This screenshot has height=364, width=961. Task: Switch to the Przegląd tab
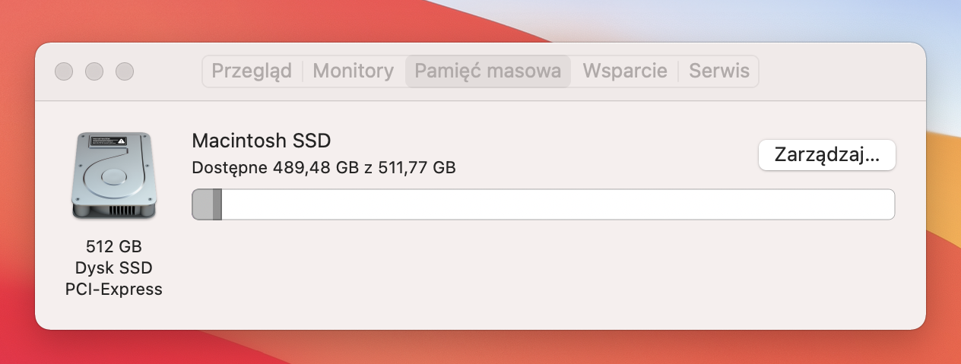coord(252,71)
